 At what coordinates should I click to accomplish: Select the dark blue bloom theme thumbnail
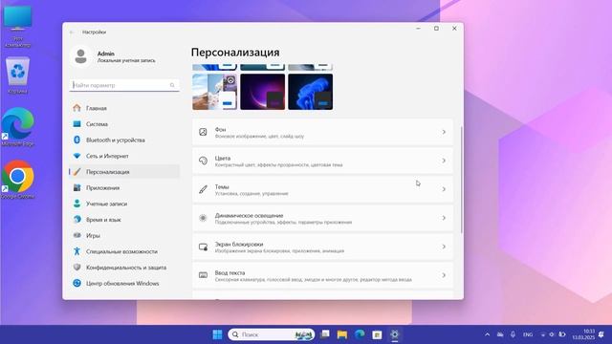pyautogui.click(x=310, y=92)
